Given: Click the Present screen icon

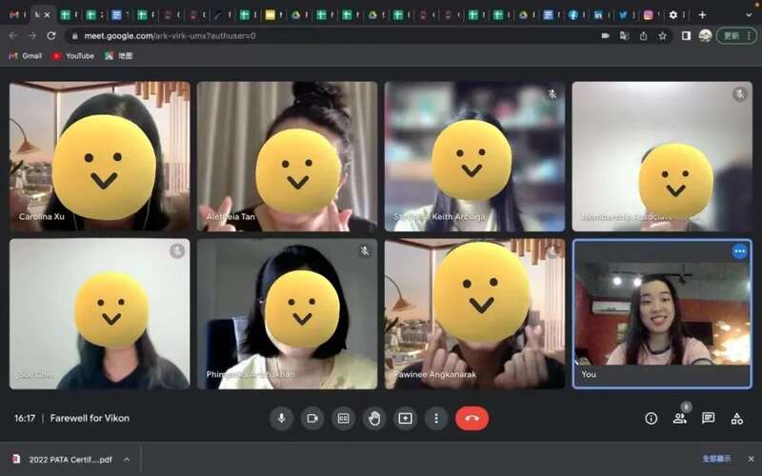Looking at the screenshot, I should point(405,418).
